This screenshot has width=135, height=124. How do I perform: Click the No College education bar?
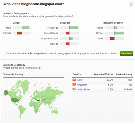point(69,28)
